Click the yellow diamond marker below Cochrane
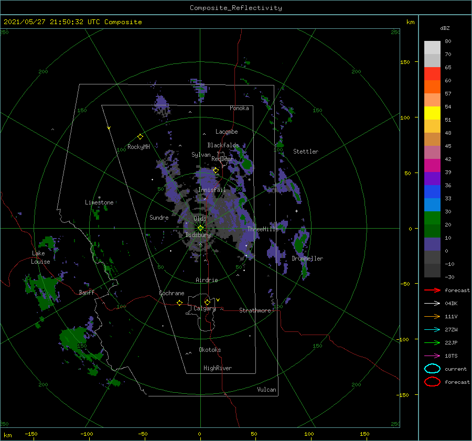The width and height of the screenshot is (472, 441). [x=179, y=303]
